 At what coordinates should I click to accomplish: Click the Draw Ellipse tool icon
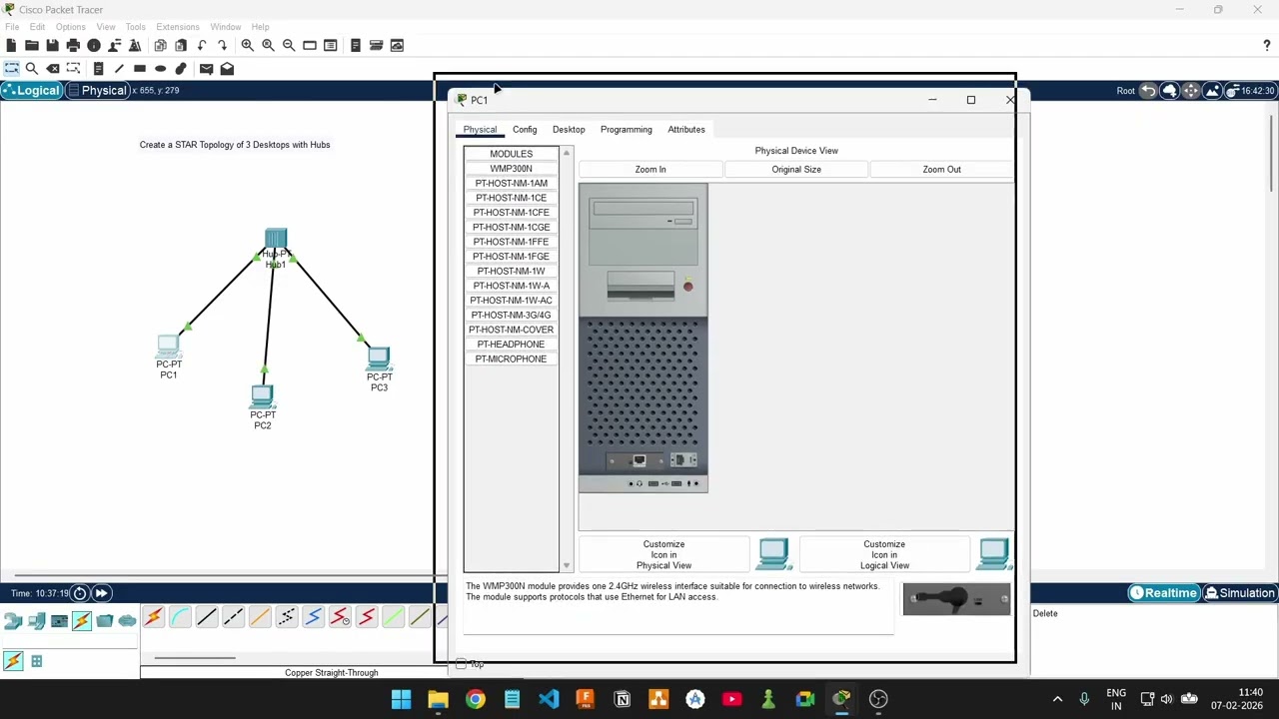(160, 68)
